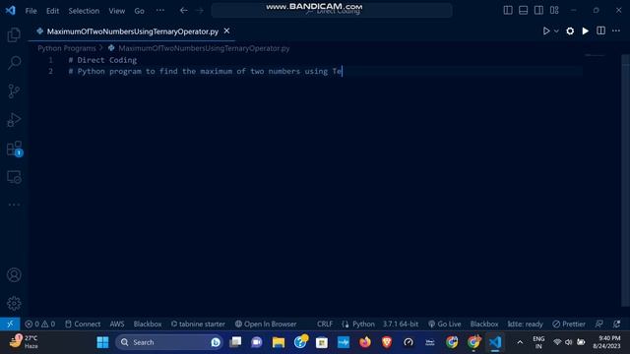
Task: Toggle the primary side bar layout icon
Action: (x=508, y=11)
